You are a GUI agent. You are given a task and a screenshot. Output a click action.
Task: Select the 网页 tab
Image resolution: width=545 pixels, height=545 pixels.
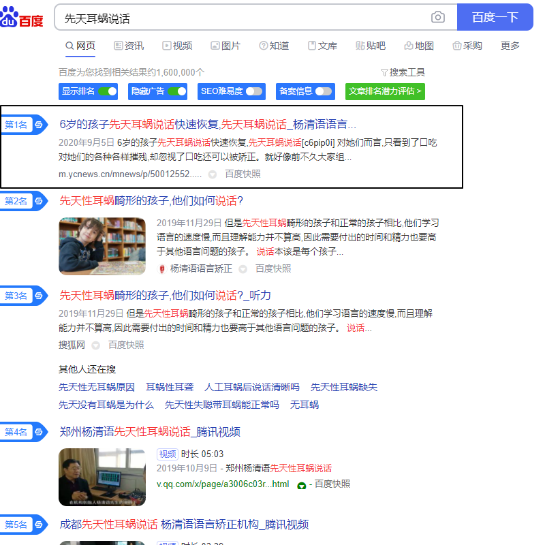coord(80,46)
